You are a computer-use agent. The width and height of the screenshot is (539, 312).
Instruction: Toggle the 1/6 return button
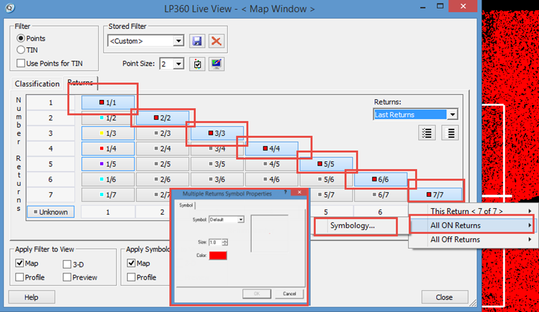tap(108, 179)
